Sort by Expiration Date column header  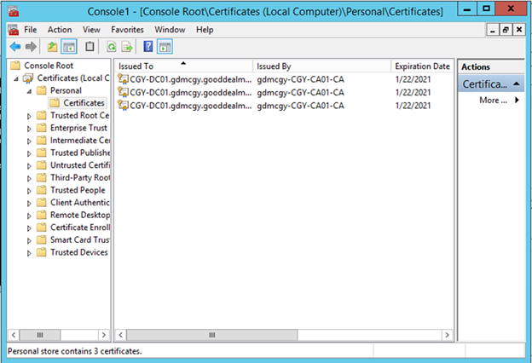[x=422, y=66]
